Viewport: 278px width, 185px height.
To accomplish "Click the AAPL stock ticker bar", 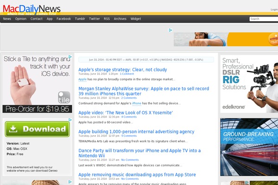I will 146,60.
